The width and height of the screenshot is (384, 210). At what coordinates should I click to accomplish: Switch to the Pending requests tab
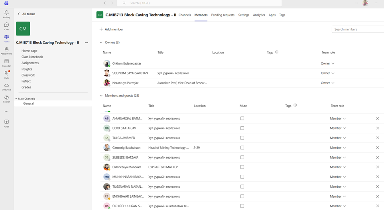[x=223, y=15]
